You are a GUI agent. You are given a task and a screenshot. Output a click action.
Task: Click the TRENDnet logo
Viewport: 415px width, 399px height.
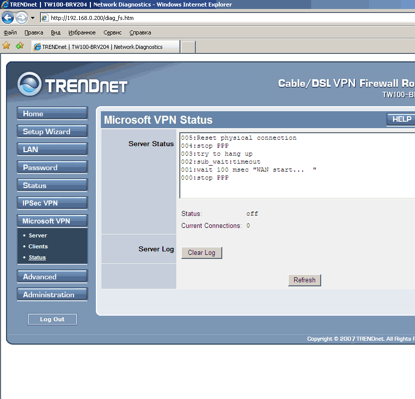point(72,84)
